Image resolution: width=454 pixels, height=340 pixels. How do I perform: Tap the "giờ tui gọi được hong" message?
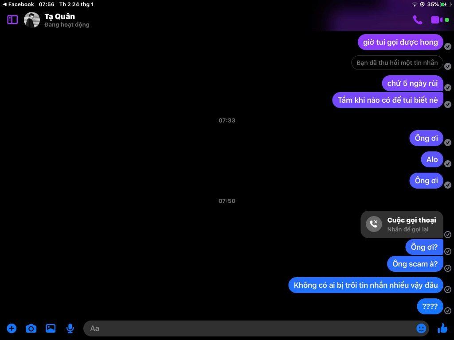[400, 42]
